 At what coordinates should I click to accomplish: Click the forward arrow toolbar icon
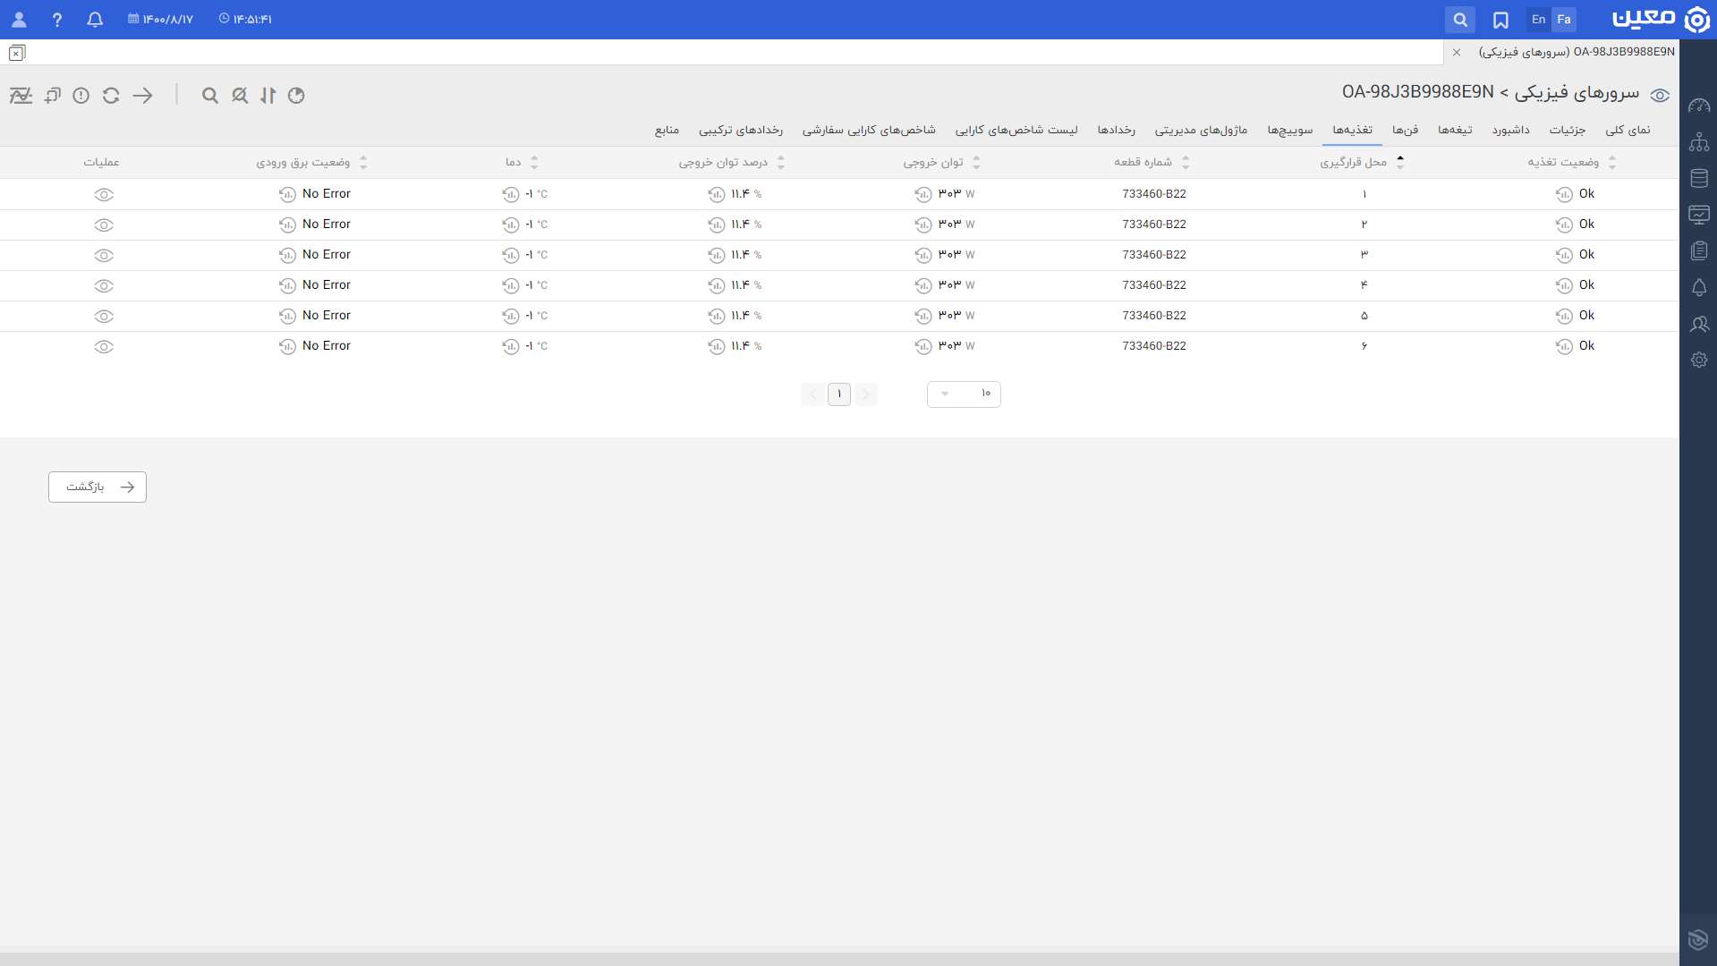143,95
